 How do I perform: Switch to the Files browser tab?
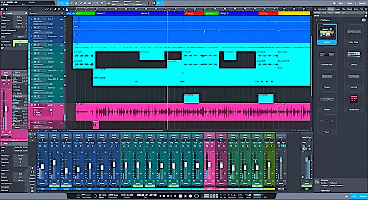click(343, 9)
